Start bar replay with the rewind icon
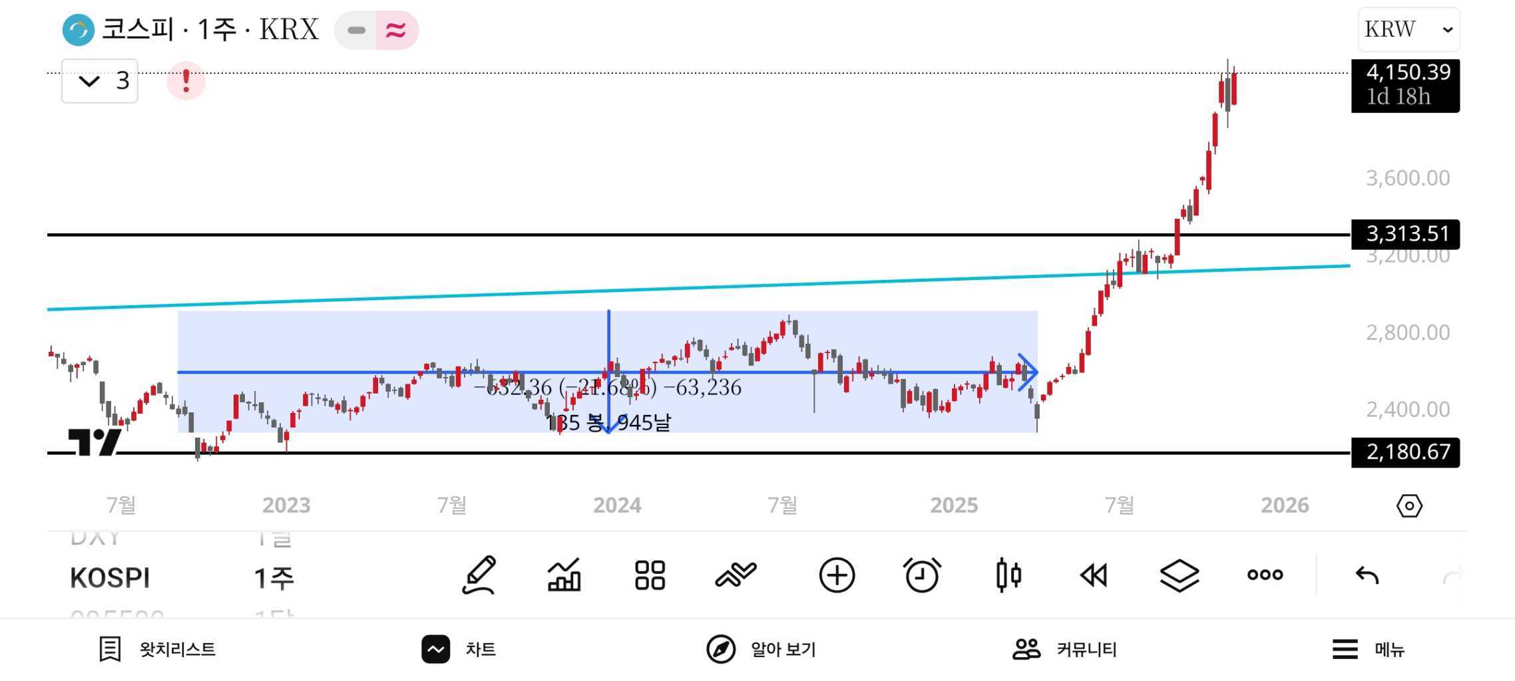1515x681 pixels. [x=1094, y=575]
